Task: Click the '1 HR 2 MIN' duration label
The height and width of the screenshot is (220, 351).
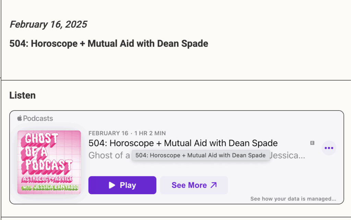Action: coord(150,133)
